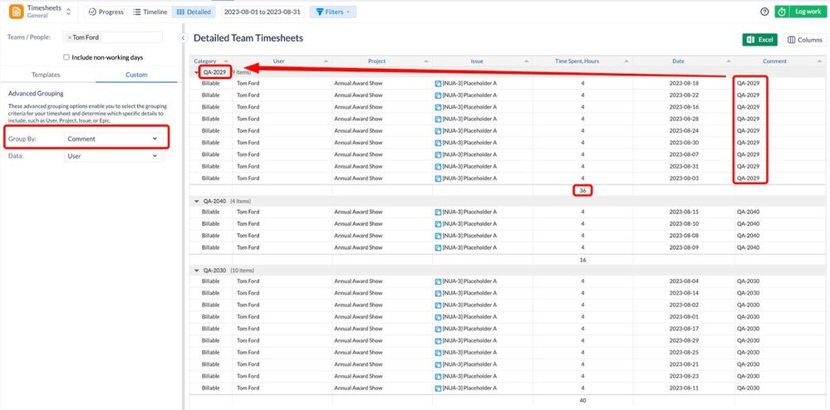The height and width of the screenshot is (410, 830).
Task: Sort by the Project column header
Action: coord(381,61)
